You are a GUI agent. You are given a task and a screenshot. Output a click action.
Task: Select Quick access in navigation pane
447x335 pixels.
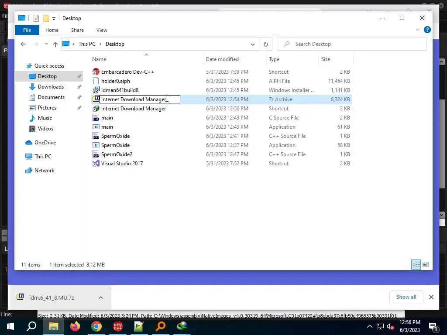point(49,66)
